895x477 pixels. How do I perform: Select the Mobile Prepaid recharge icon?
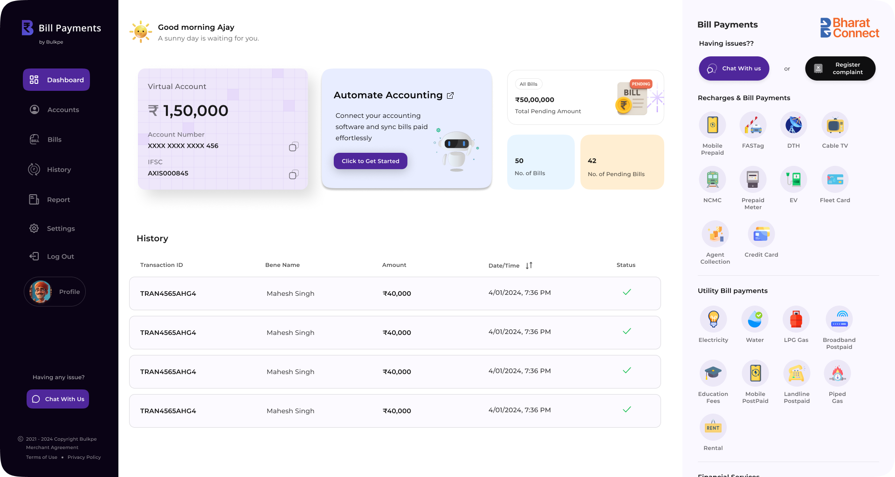[x=712, y=124]
